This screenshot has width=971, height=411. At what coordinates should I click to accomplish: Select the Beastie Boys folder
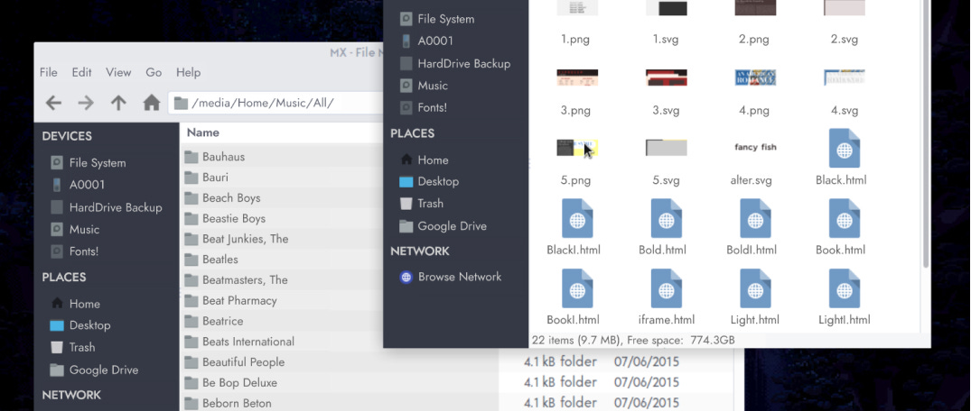tap(233, 218)
